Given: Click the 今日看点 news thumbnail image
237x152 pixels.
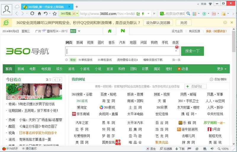Looking at the screenshot, I should pyautogui.click(x=34, y=91).
